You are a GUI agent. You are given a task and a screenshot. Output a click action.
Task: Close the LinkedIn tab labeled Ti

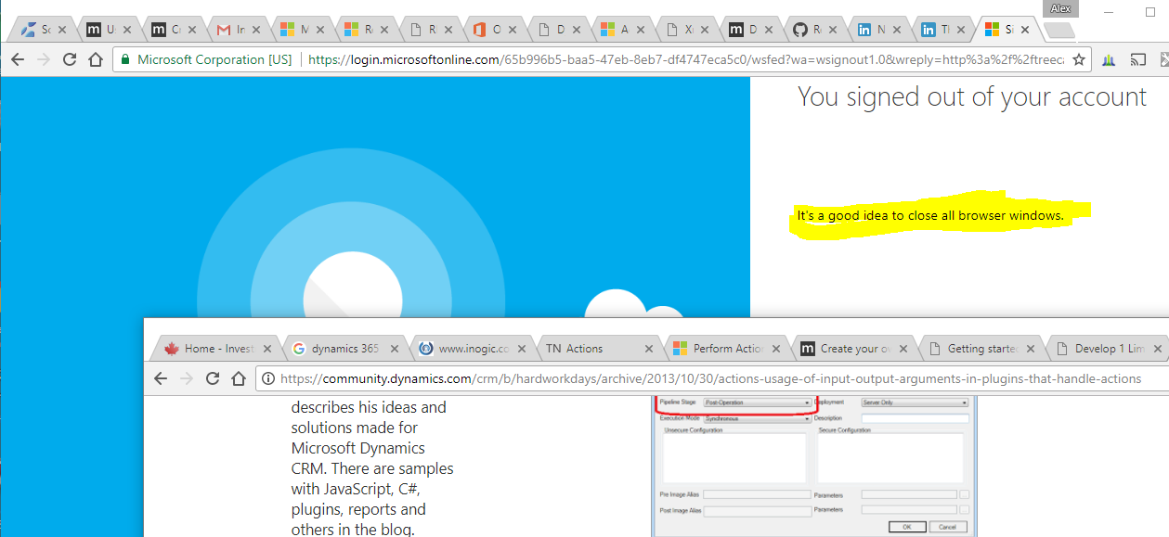pos(961,31)
